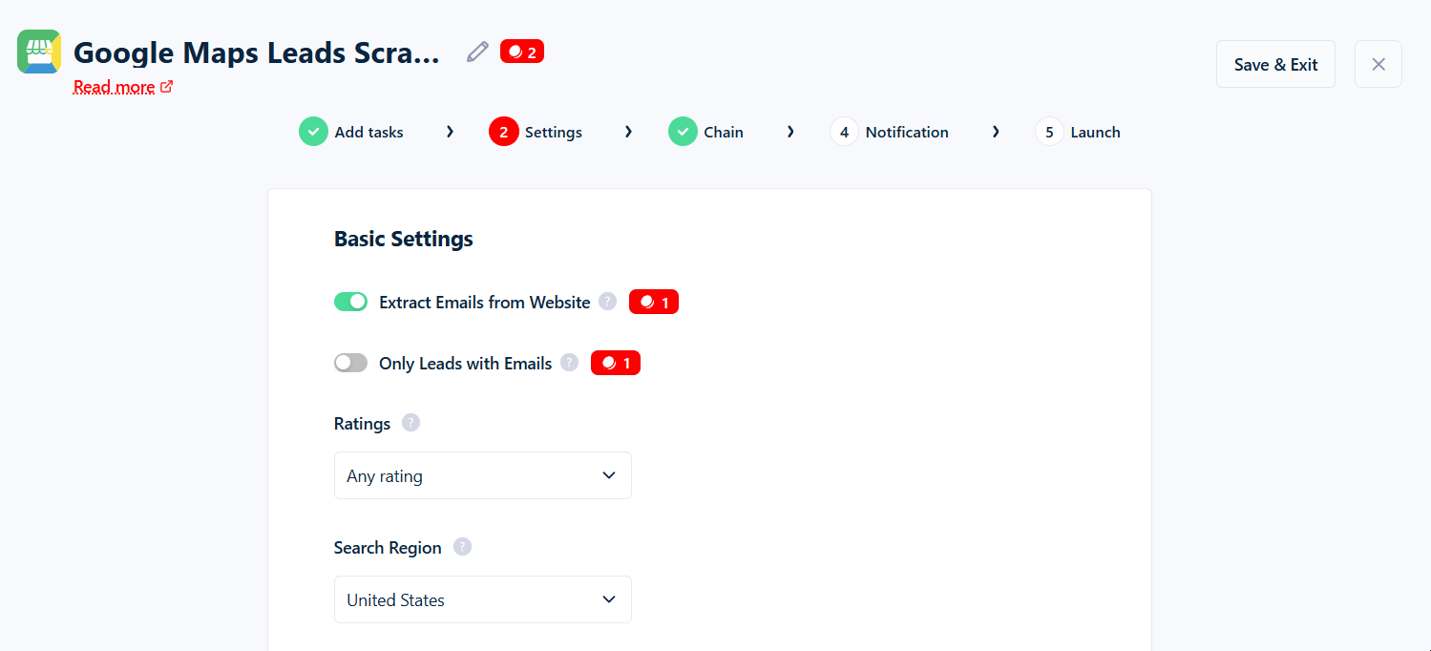1431x651 pixels.
Task: Open the Ratings dropdown showing Any rating
Action: 483,475
